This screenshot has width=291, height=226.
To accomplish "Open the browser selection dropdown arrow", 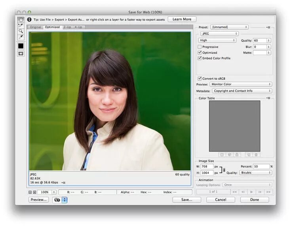I will coord(65,200).
